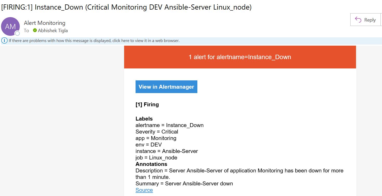Select the sender name Alert Monitoring
This screenshot has height=196, width=382.
[44, 23]
